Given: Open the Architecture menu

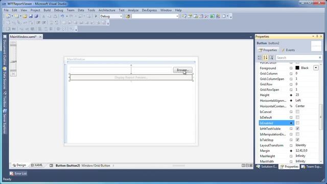Looking at the screenshot, I should pos(107,10).
